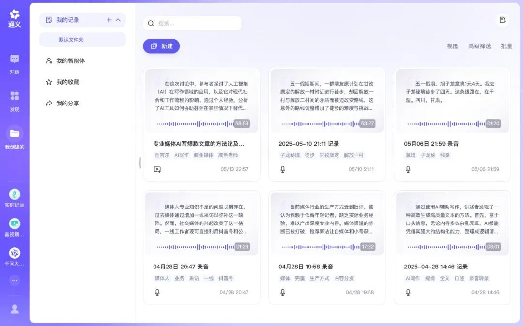
Task: Collapse the 我的记录 section
Action: pyautogui.click(x=118, y=20)
